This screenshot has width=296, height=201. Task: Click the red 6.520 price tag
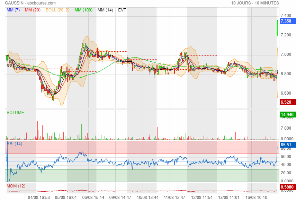coord(288,102)
